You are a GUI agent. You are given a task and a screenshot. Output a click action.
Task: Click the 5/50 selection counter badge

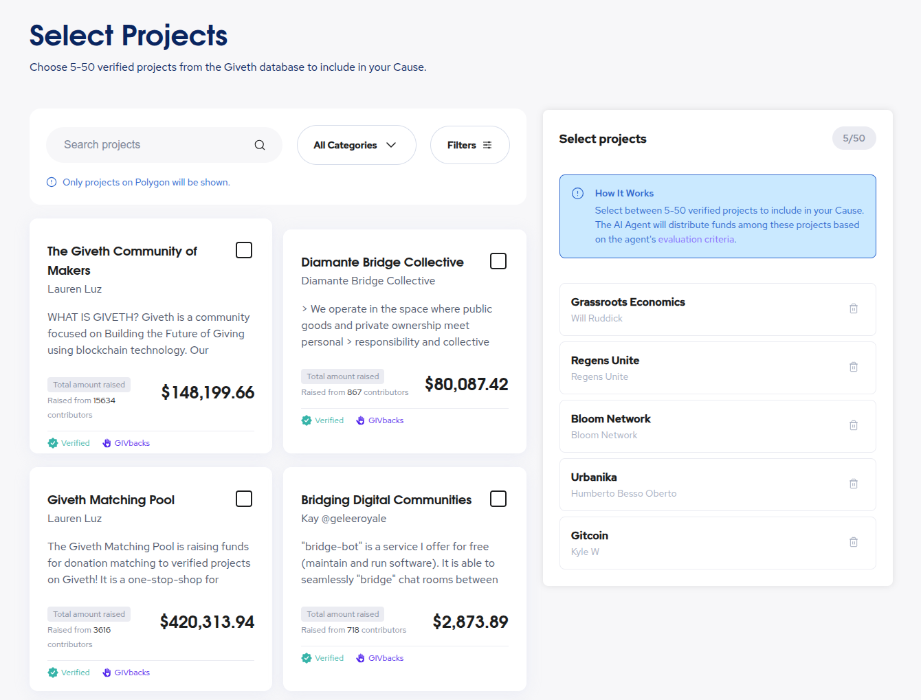coord(854,138)
